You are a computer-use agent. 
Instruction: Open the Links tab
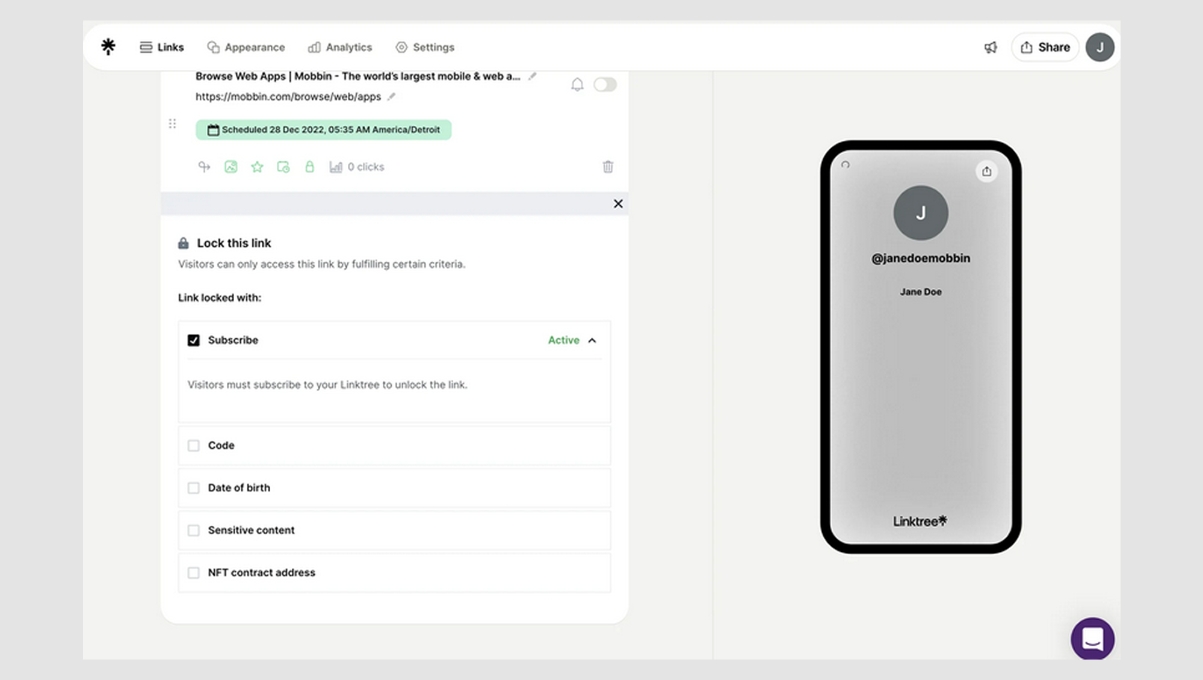[x=162, y=47]
